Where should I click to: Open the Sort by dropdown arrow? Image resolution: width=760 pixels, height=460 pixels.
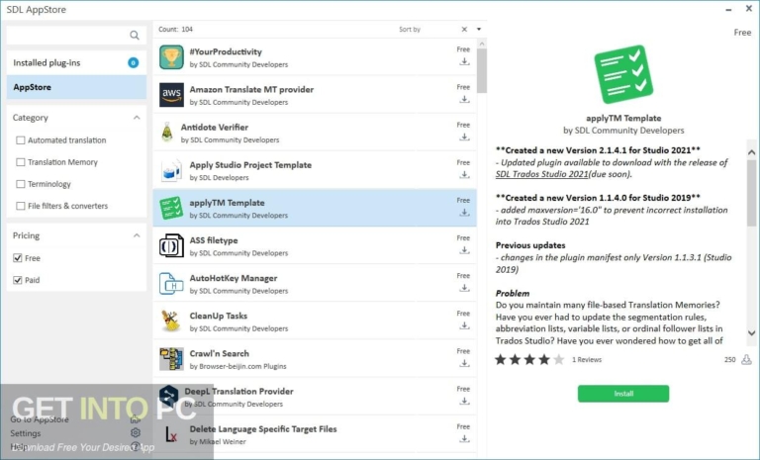(479, 29)
